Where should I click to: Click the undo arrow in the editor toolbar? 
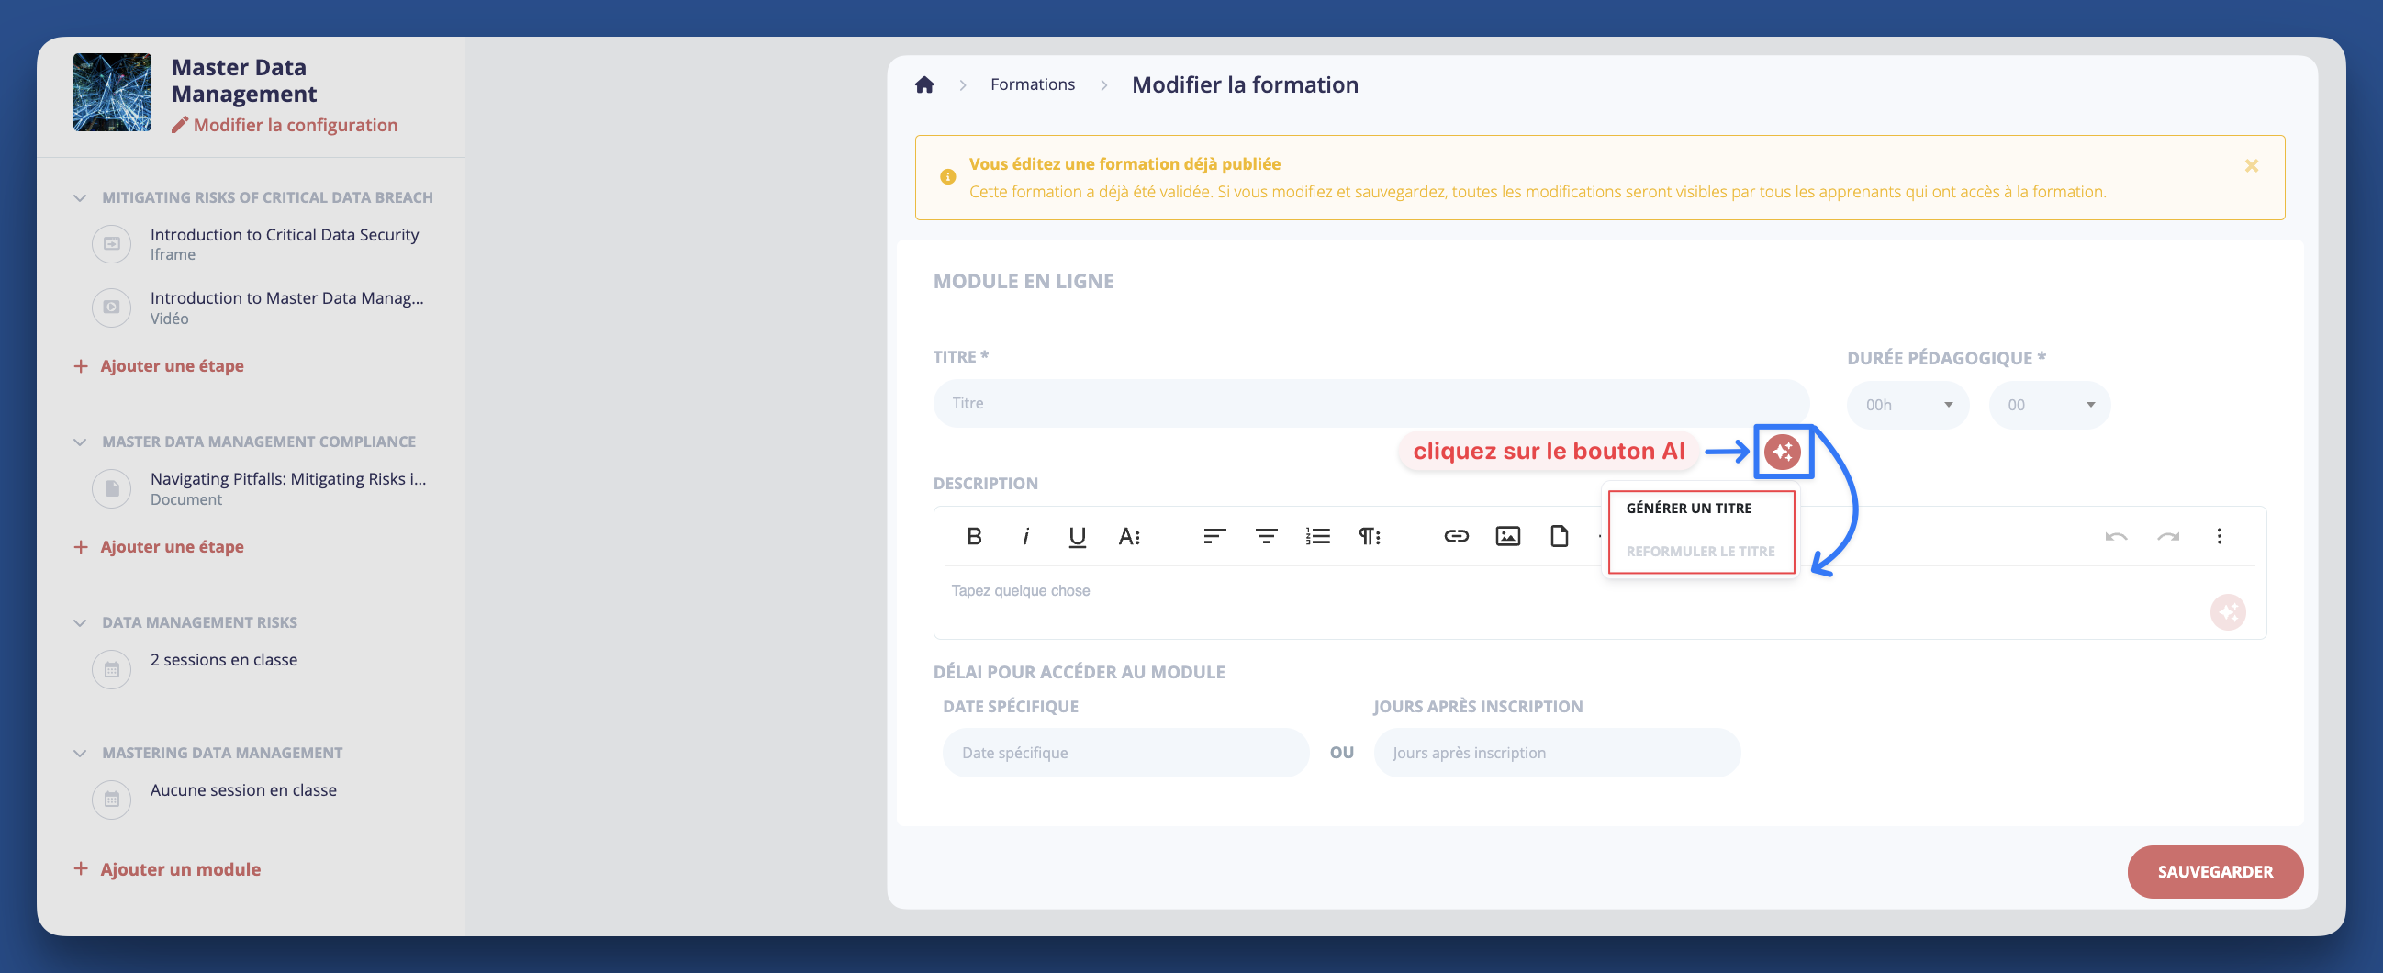pyautogui.click(x=2117, y=535)
